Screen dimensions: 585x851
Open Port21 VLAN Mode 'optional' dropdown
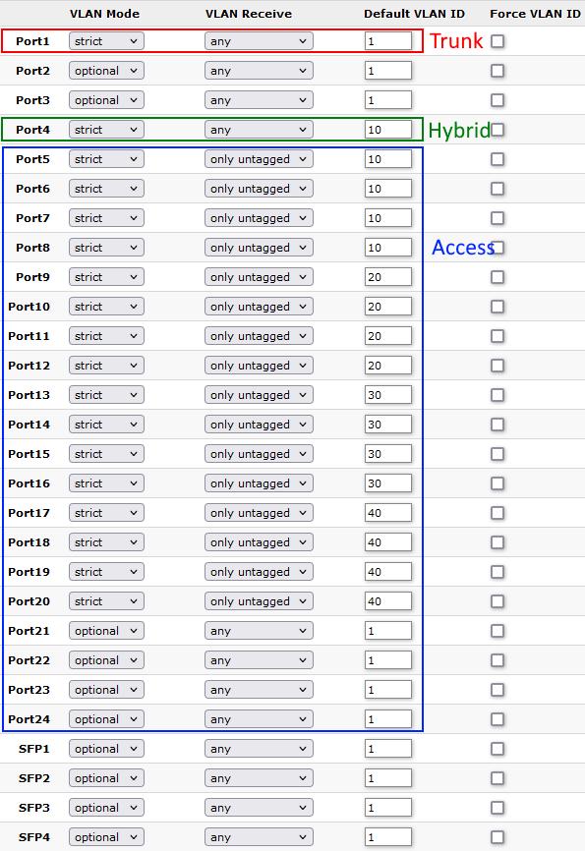pos(106,631)
